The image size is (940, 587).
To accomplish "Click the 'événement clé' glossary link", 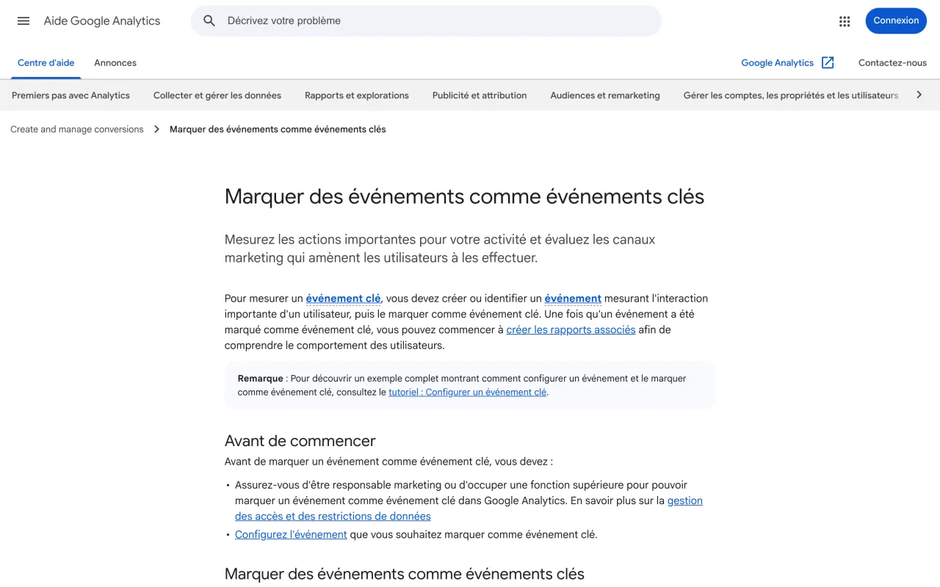I will (343, 299).
